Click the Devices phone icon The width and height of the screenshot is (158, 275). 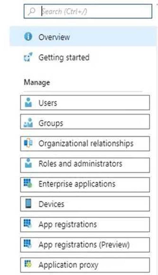tap(28, 204)
